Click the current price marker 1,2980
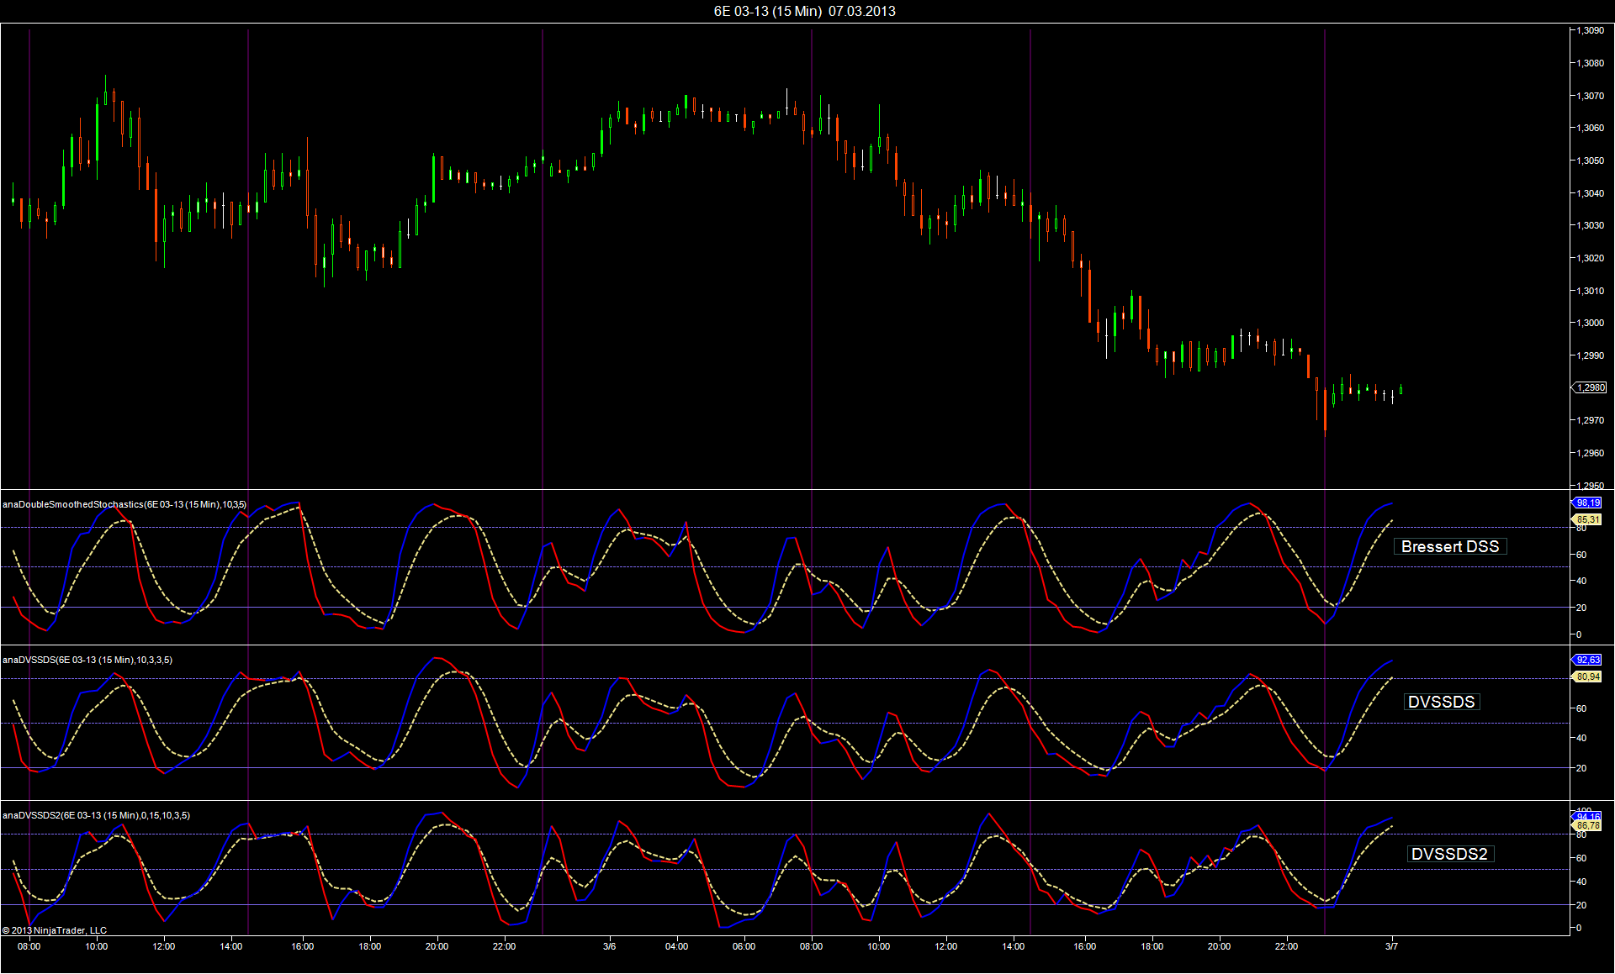This screenshot has width=1615, height=974. coord(1590,387)
